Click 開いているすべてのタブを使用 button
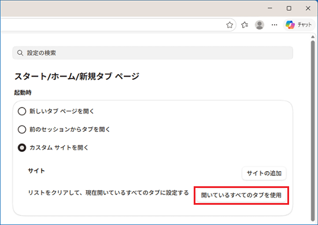318x225 pixels. [x=241, y=196]
